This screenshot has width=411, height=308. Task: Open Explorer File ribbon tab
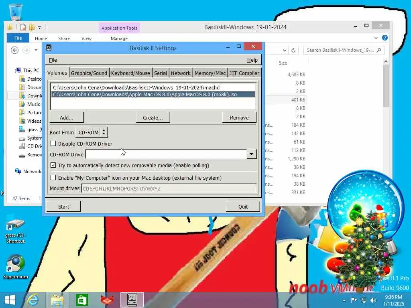pyautogui.click(x=18, y=38)
